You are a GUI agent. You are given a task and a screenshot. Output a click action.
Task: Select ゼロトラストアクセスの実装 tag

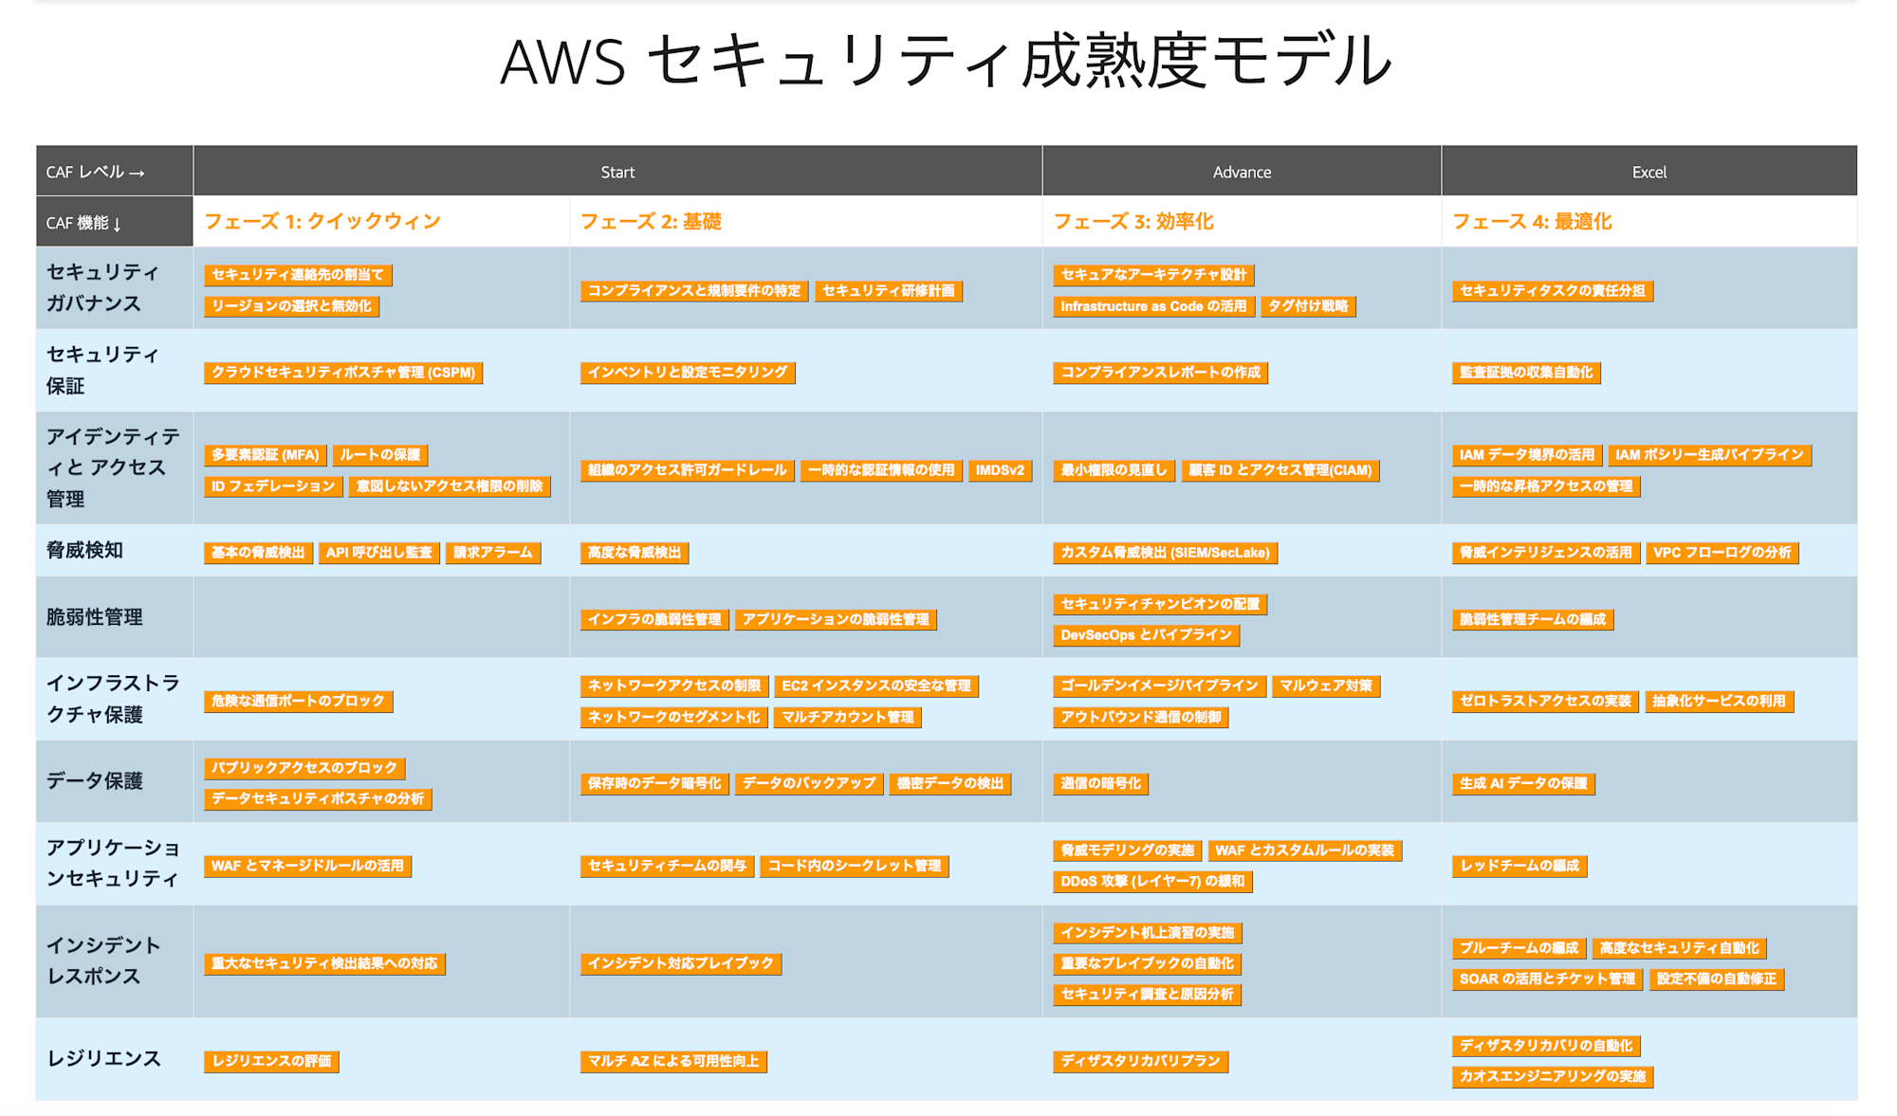point(1546,702)
